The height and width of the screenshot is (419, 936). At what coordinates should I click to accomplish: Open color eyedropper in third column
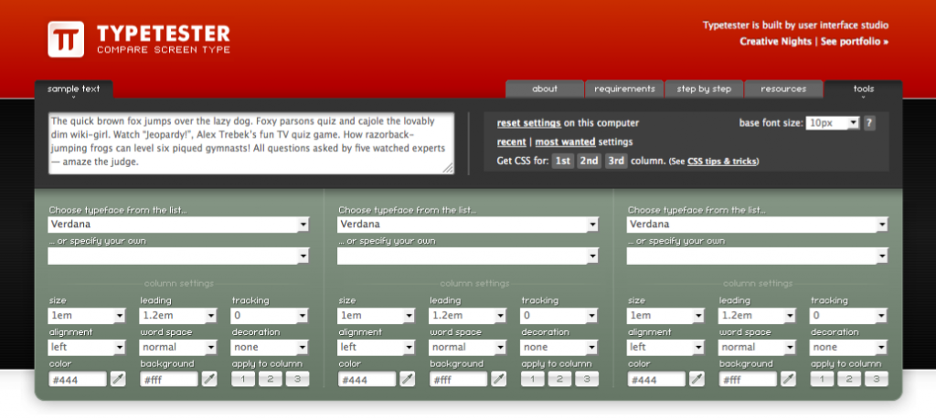pyautogui.click(x=697, y=379)
